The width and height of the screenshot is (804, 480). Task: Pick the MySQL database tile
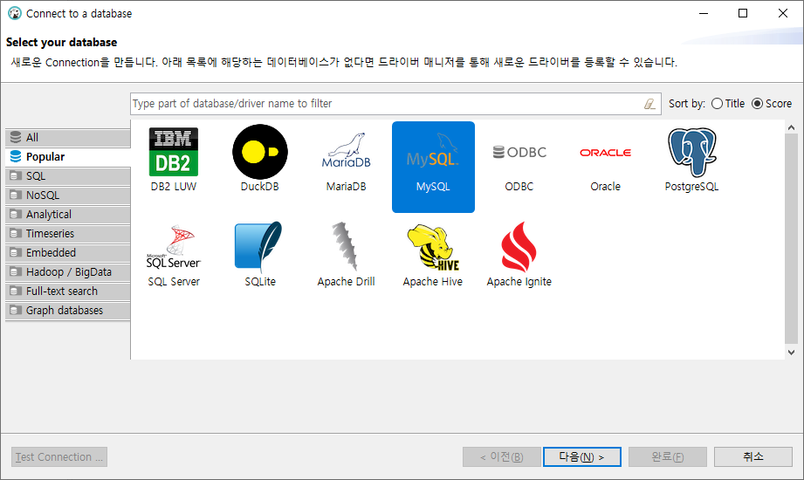point(433,167)
